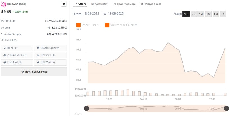This screenshot has width=232, height=116.
Task: Click the UNI Reddit icon
Action: 5,63
